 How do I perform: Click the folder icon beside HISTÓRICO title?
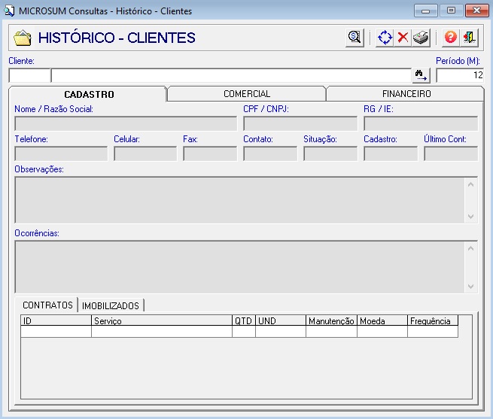point(23,38)
